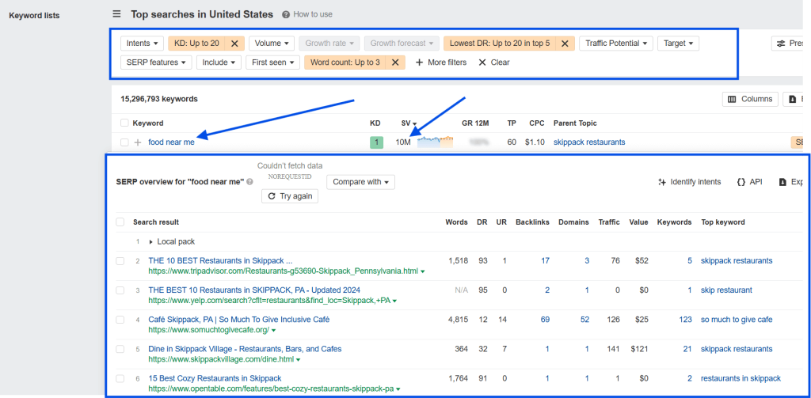Open the Target filter dropdown

678,44
